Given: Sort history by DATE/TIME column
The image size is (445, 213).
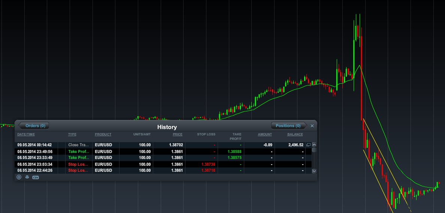Looking at the screenshot, I should click(x=26, y=134).
